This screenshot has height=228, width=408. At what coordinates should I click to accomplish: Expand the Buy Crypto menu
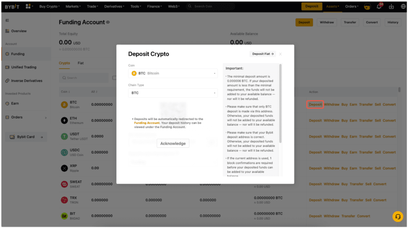[49, 6]
